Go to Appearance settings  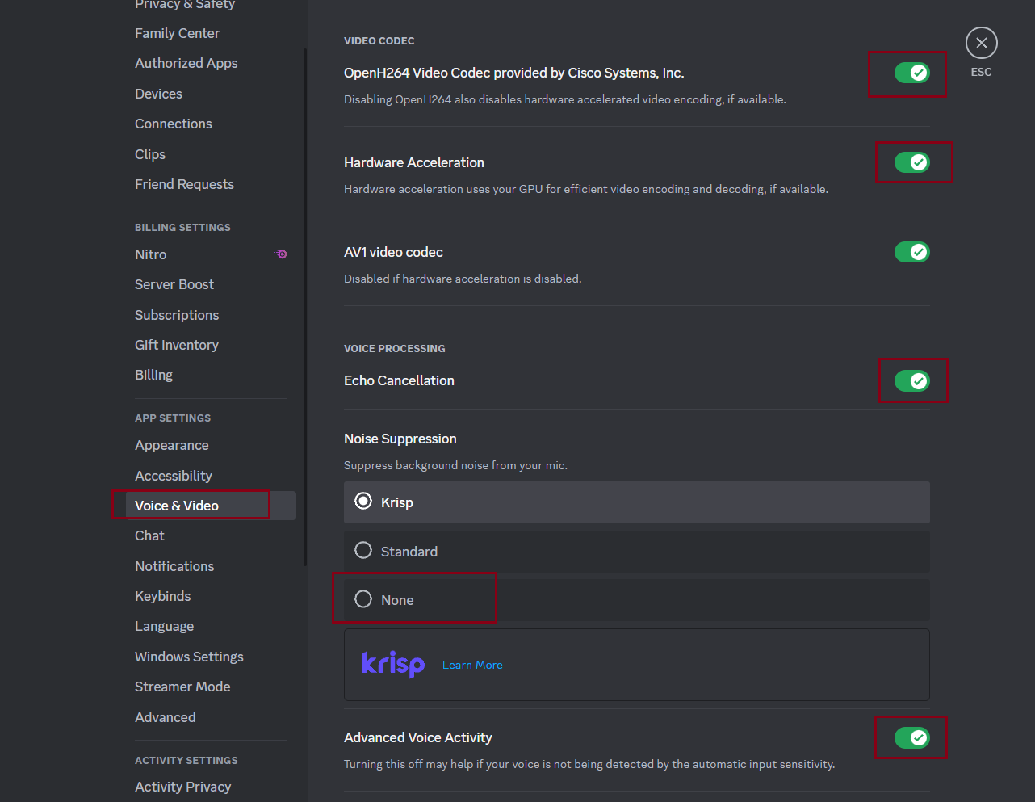171,445
